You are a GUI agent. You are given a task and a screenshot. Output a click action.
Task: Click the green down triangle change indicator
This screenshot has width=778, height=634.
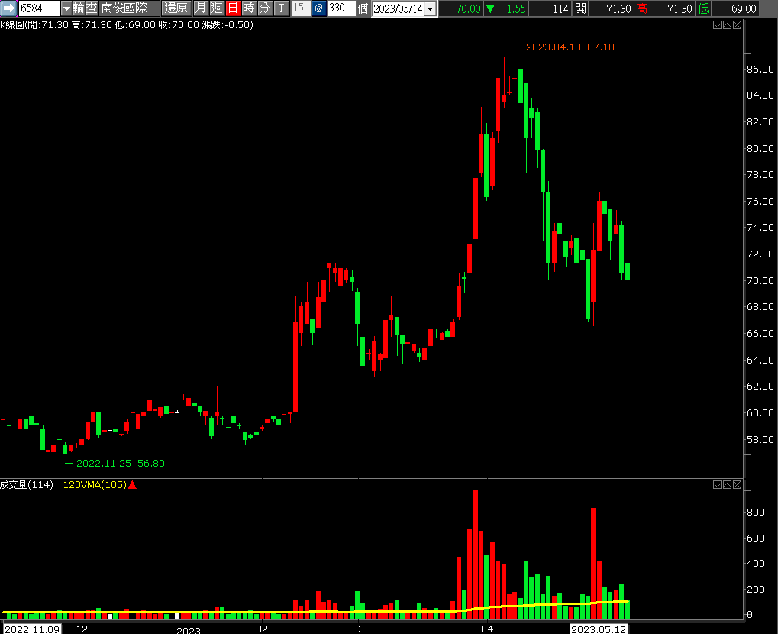pyautogui.click(x=490, y=9)
